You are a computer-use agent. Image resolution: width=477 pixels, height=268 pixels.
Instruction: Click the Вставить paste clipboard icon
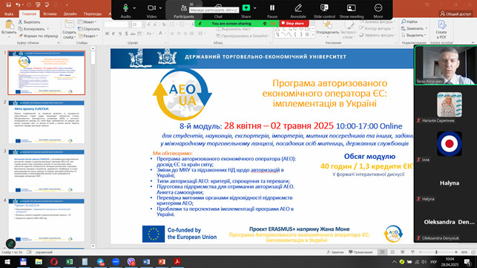[9, 24]
